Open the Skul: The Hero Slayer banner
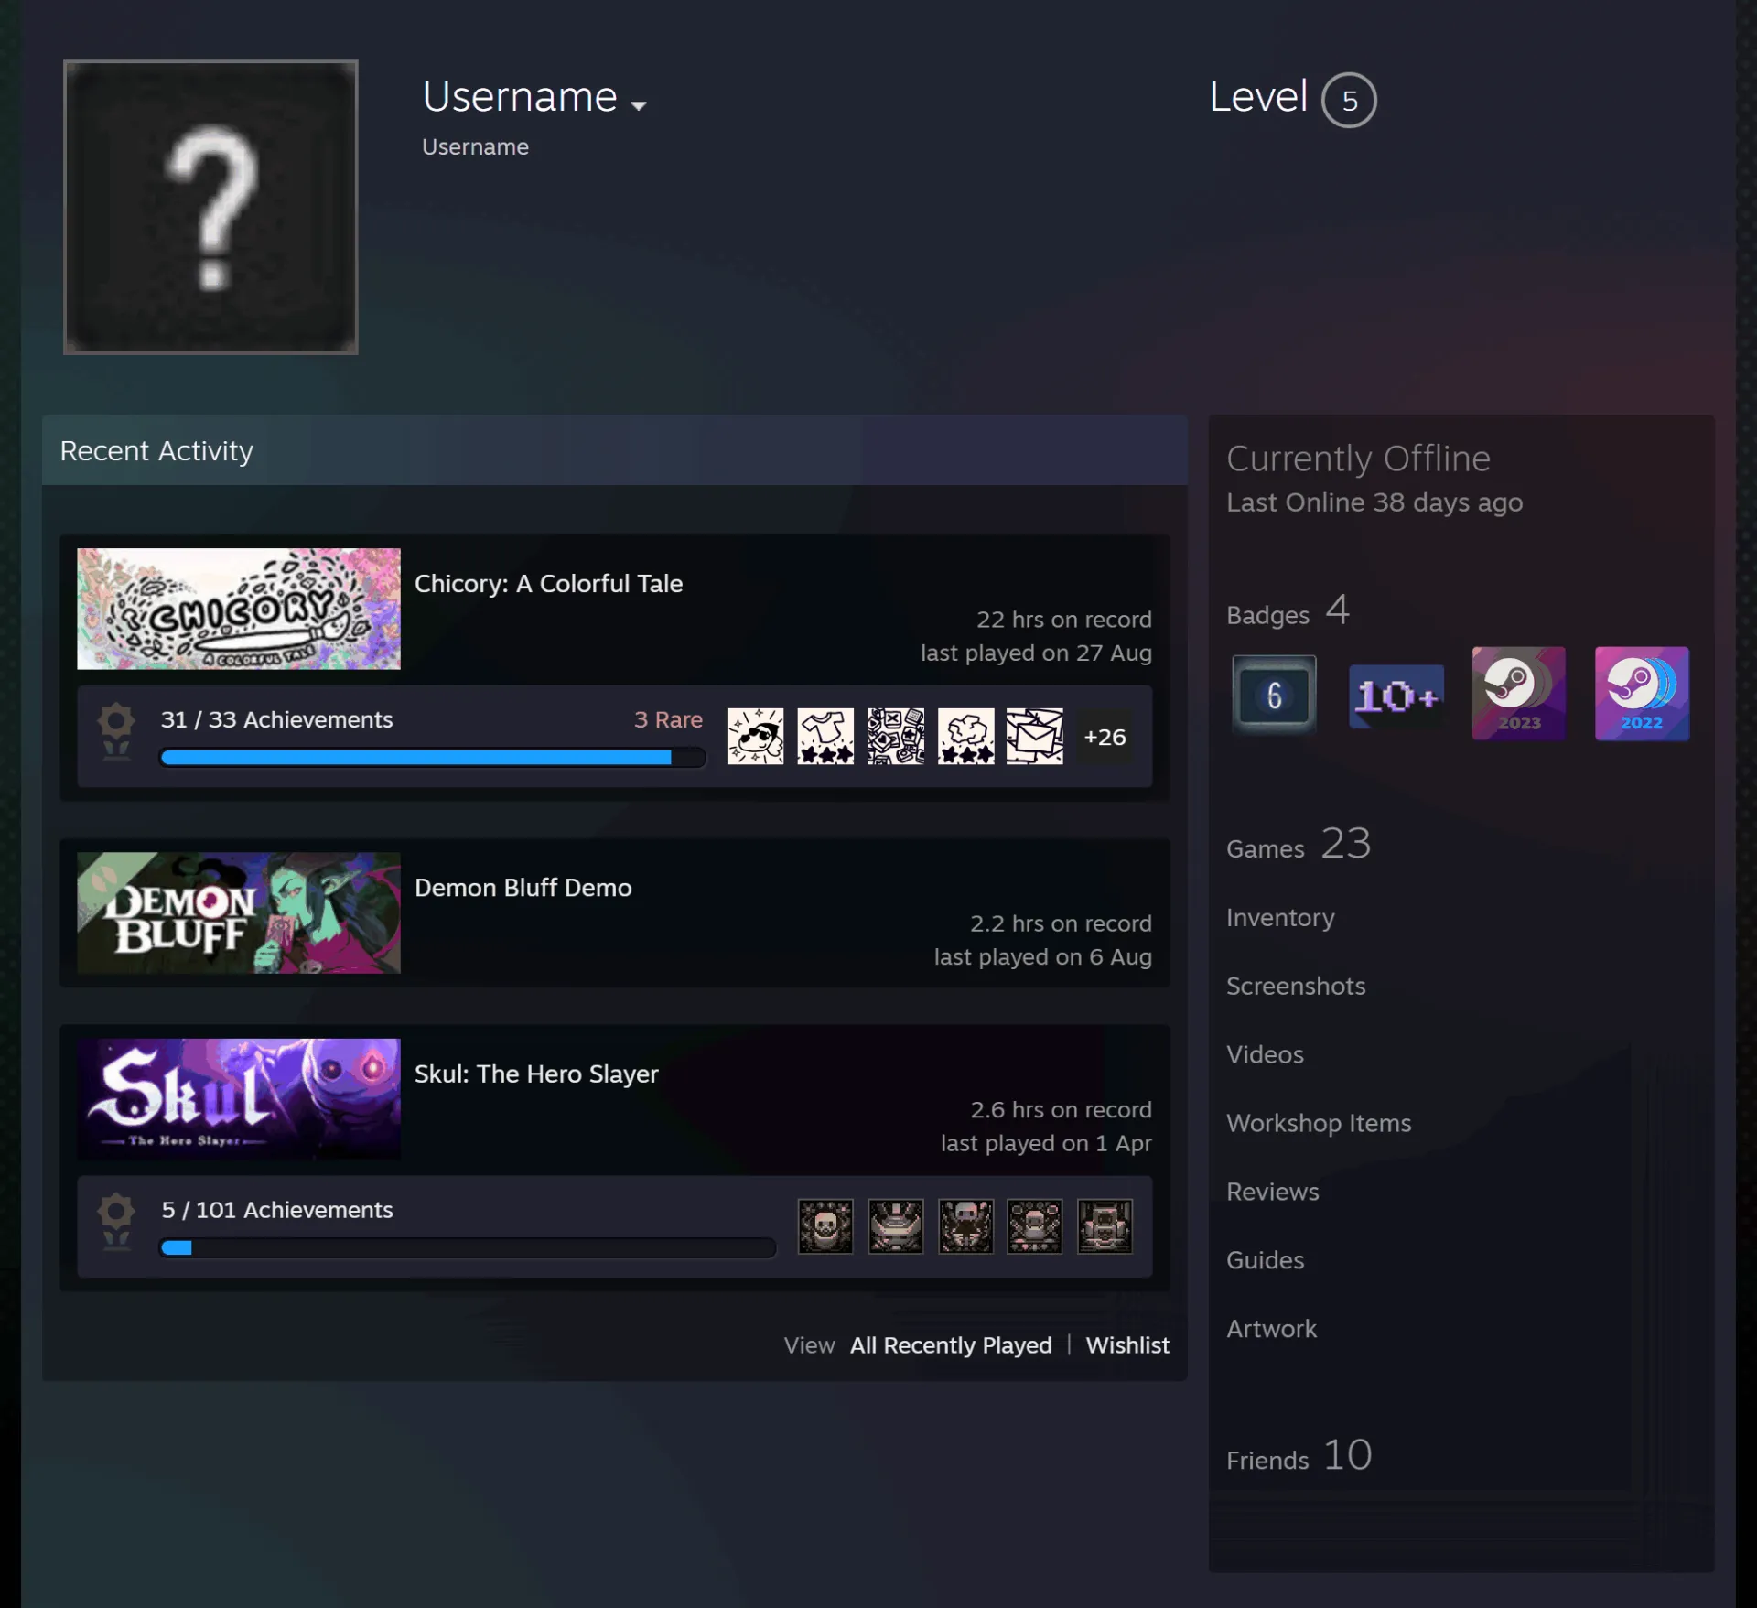 (239, 1098)
